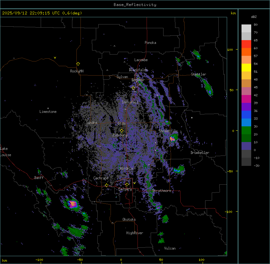Viewport: 270px width, 264px height.
Task: Select the Banff label
Action: coord(39,178)
